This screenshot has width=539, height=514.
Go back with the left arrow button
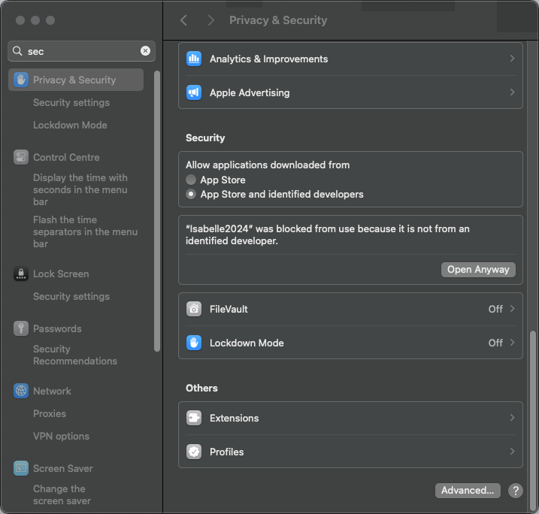click(x=184, y=20)
